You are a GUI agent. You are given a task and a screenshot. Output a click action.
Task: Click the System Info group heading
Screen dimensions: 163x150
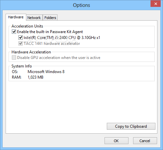[22, 66]
